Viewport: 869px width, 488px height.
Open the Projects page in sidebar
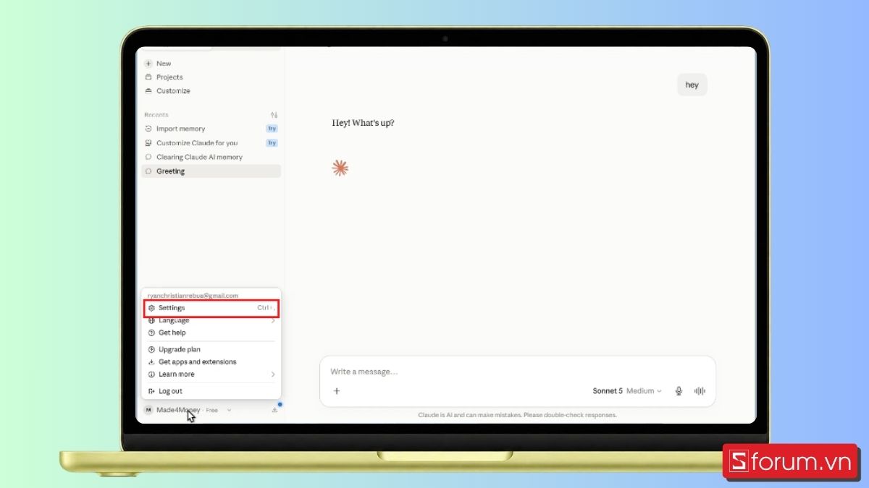pos(164,77)
